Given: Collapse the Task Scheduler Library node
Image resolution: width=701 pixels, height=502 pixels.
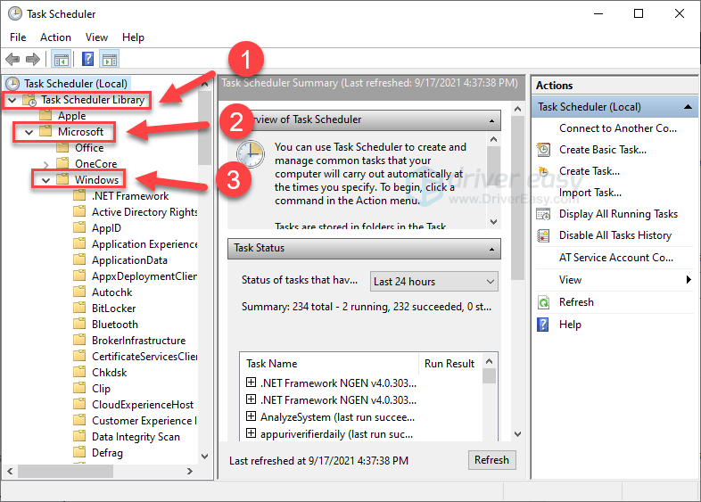Looking at the screenshot, I should click(11, 100).
